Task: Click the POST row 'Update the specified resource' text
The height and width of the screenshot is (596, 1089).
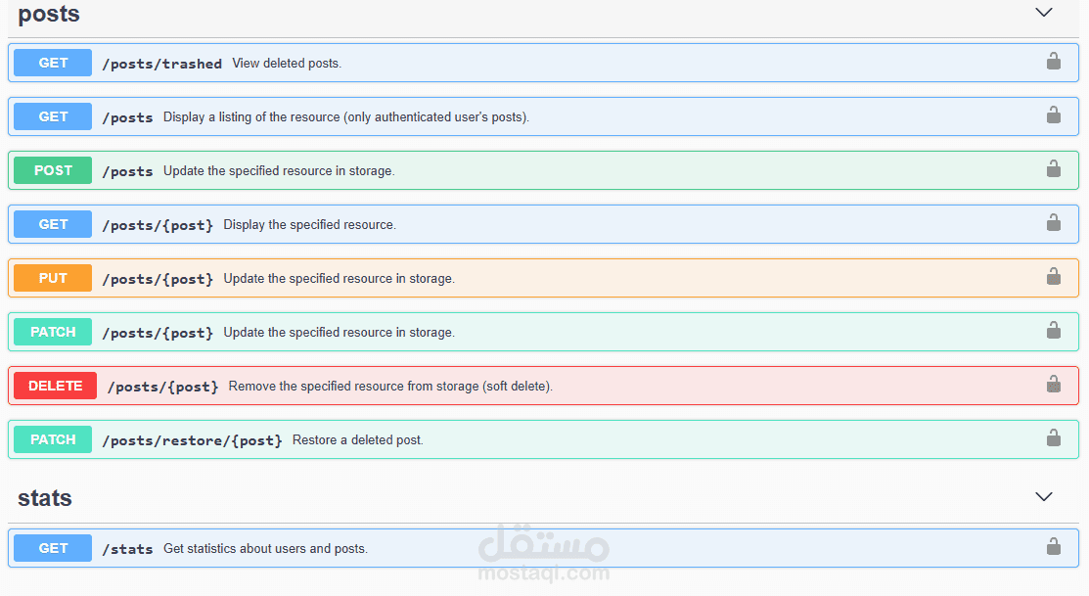Action: pyautogui.click(x=279, y=171)
